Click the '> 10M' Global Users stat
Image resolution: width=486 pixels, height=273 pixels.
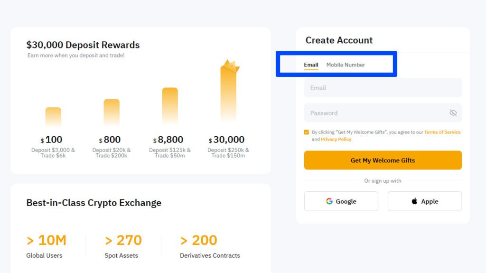tap(47, 240)
